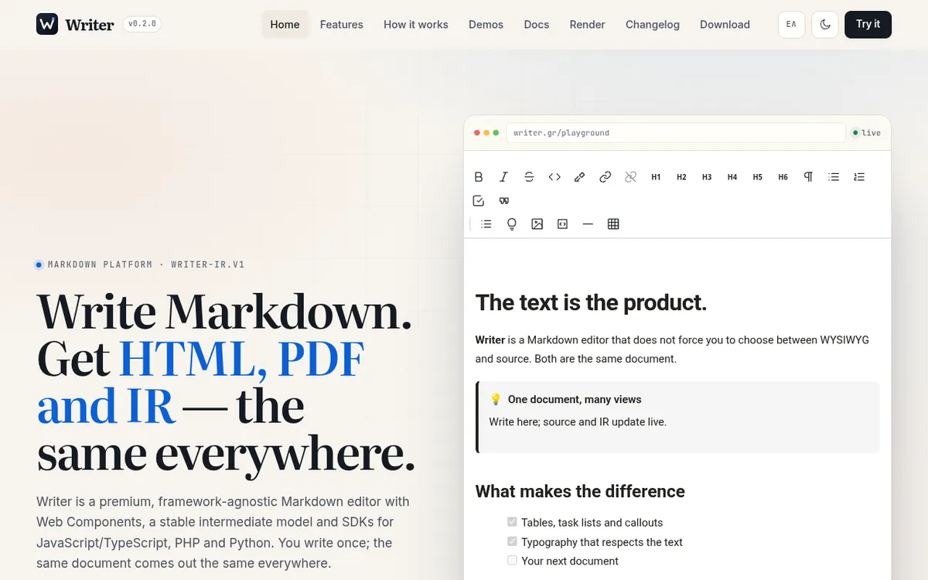This screenshot has height=580, width=928.
Task: Set heading level H6
Action: (x=783, y=177)
